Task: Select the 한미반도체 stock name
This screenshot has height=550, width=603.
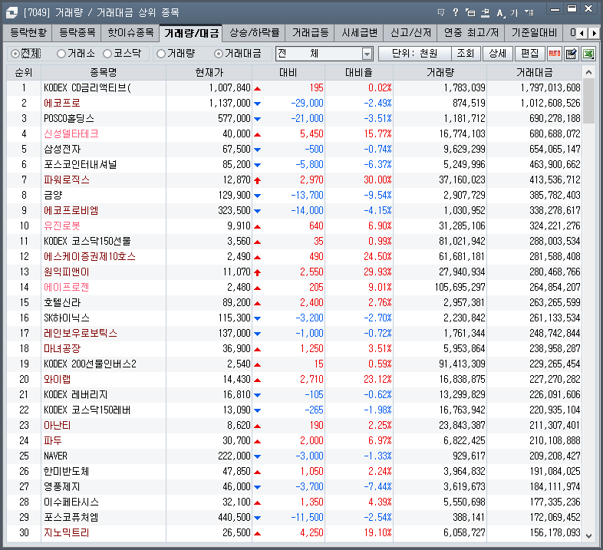Action: pyautogui.click(x=67, y=472)
